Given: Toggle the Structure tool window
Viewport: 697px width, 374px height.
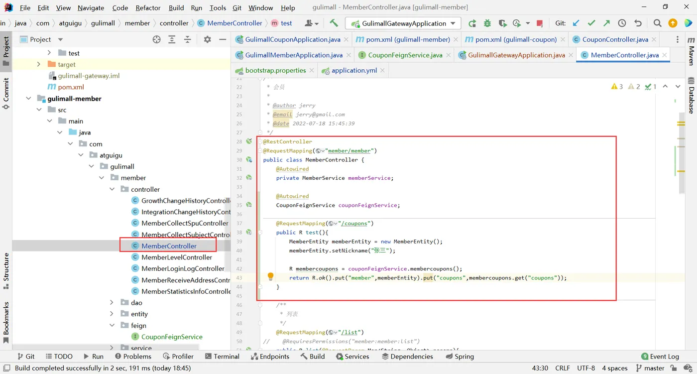Looking at the screenshot, I should tap(6, 270).
